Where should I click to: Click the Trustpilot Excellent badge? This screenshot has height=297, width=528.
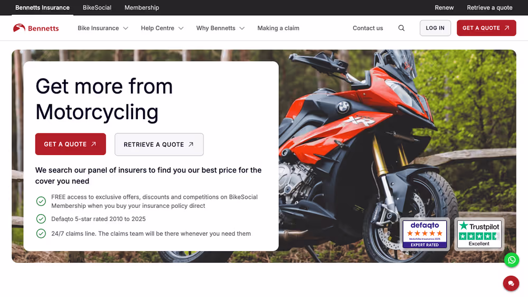pyautogui.click(x=479, y=234)
